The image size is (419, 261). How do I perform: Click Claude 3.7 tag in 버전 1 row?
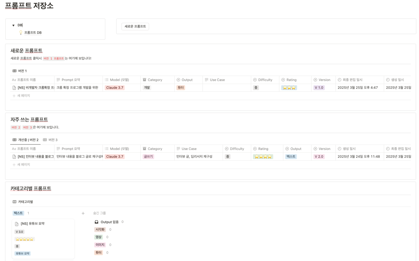[x=115, y=88]
